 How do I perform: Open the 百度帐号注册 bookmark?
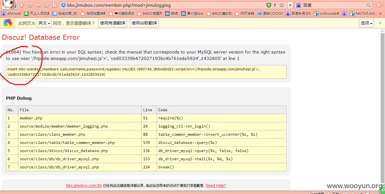pyautogui.click(x=298, y=13)
